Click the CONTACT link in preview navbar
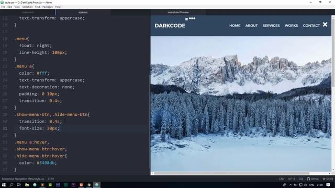The width and height of the screenshot is (335, 188). coord(311,26)
